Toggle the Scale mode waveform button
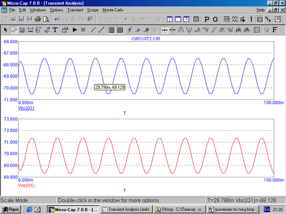Image resolution: width=286 pixels, height=214 pixels. click(14, 30)
